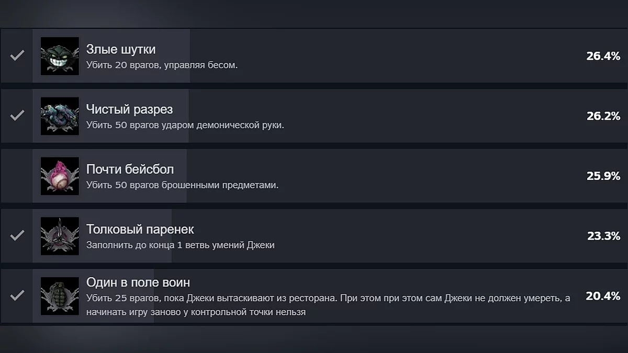Open the Злые шутки achievement title
The image size is (628, 353).
pyautogui.click(x=121, y=50)
